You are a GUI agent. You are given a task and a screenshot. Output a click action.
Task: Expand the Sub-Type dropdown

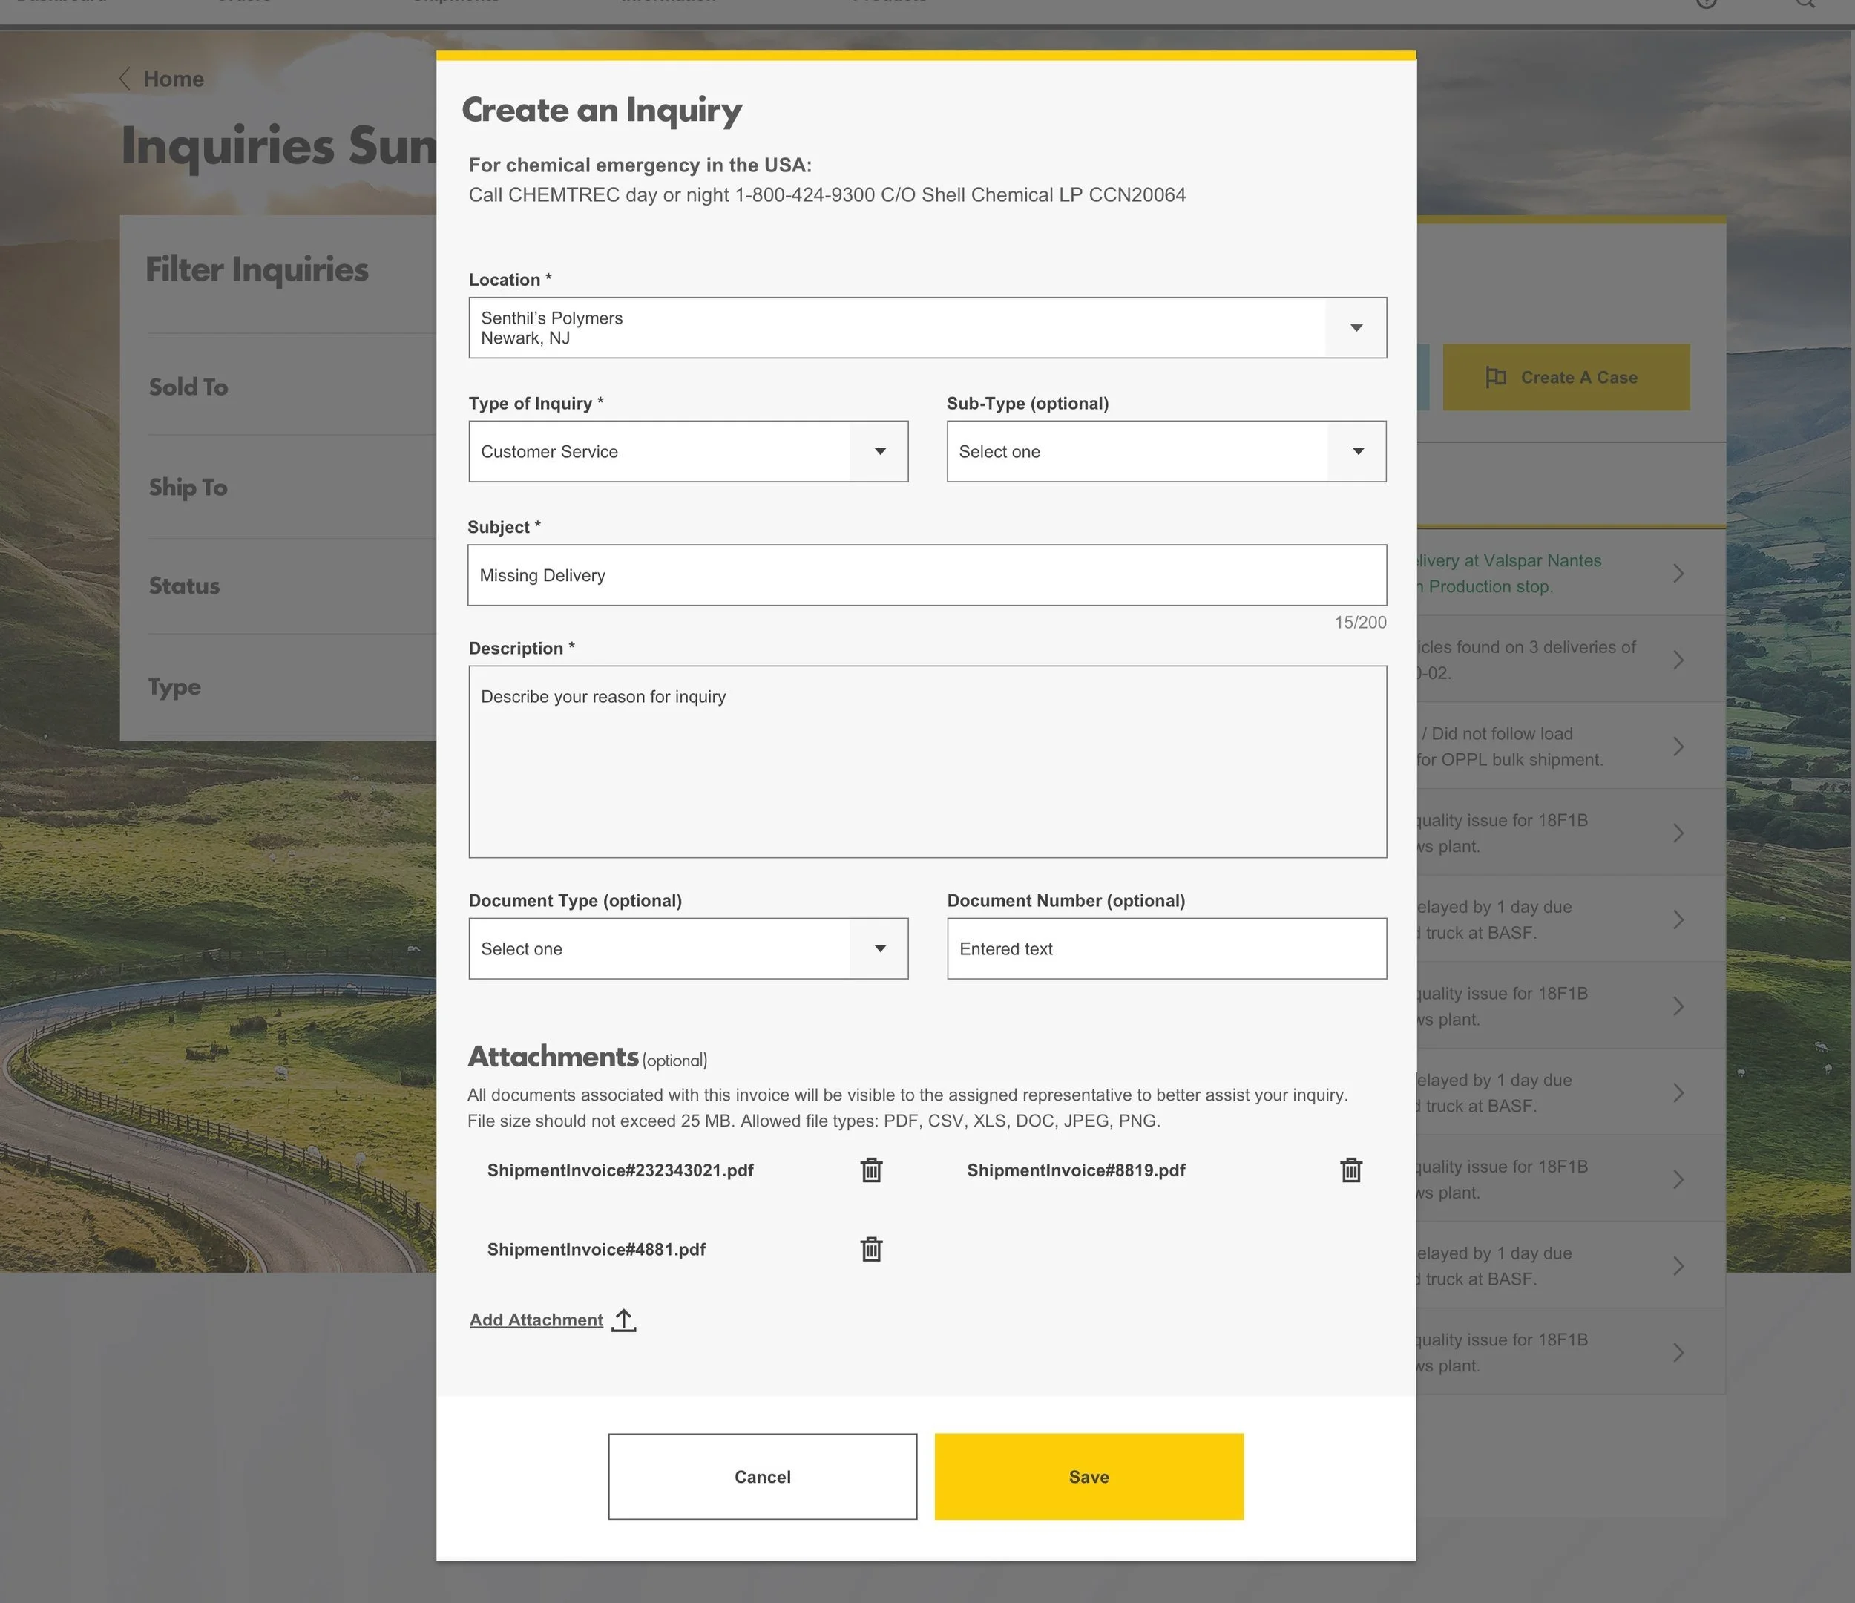(1166, 451)
